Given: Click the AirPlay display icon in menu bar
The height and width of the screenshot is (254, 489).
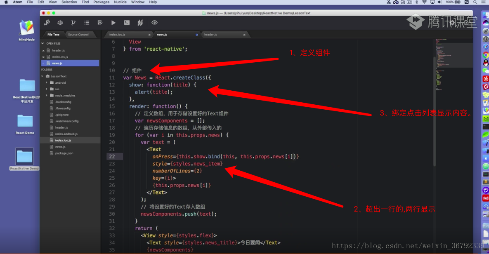Looking at the screenshot, I should tap(432, 2).
